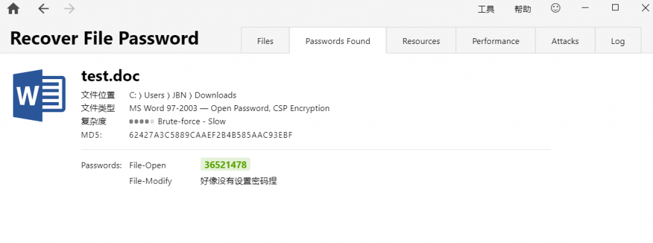Click the Downloads folder in file path

pyautogui.click(x=216, y=95)
